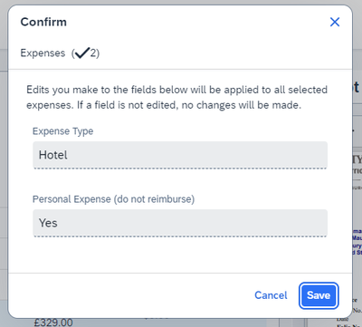Click the £329.00 amount behind the dialog

pyautogui.click(x=53, y=322)
